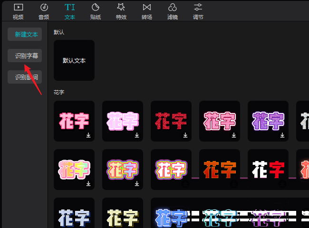Image resolution: width=309 pixels, height=228 pixels.
Task: Choose the pastel rainbow pink-outline 花字 thumbnail
Action: click(x=74, y=169)
